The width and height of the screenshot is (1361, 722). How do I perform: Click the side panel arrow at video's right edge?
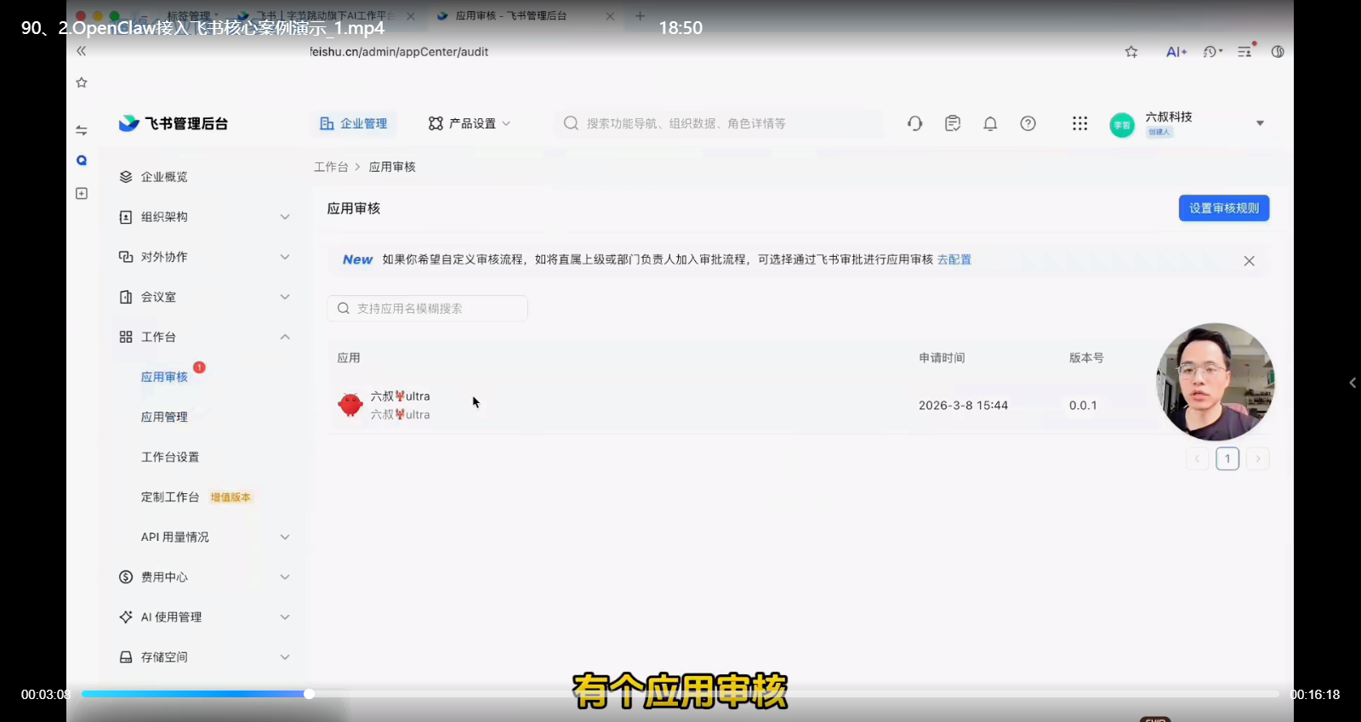[x=1352, y=383]
